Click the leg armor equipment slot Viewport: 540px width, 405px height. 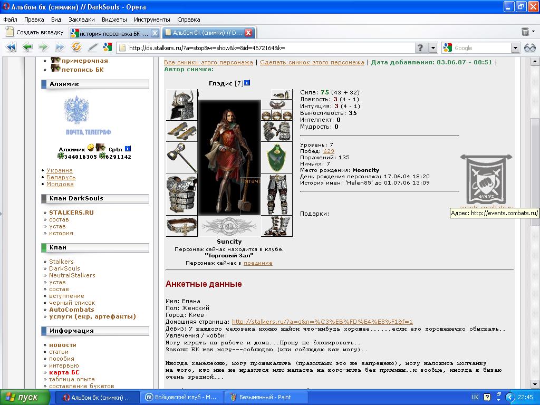tap(276, 194)
